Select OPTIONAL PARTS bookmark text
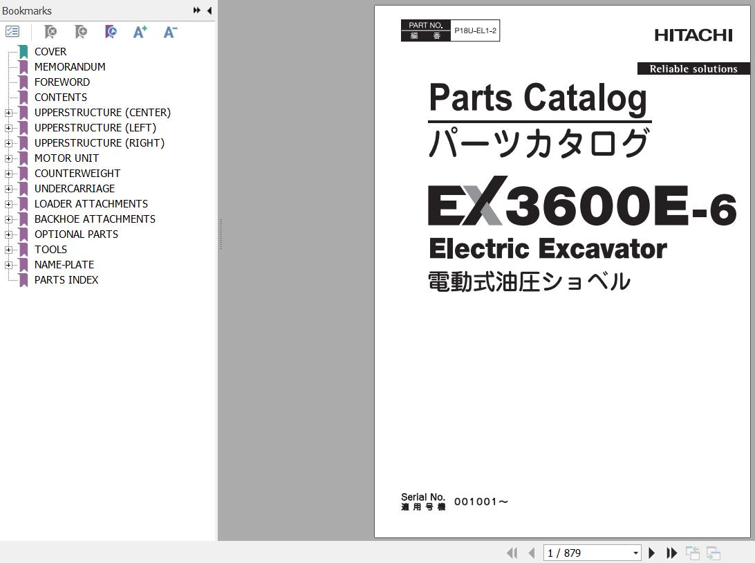 76,234
